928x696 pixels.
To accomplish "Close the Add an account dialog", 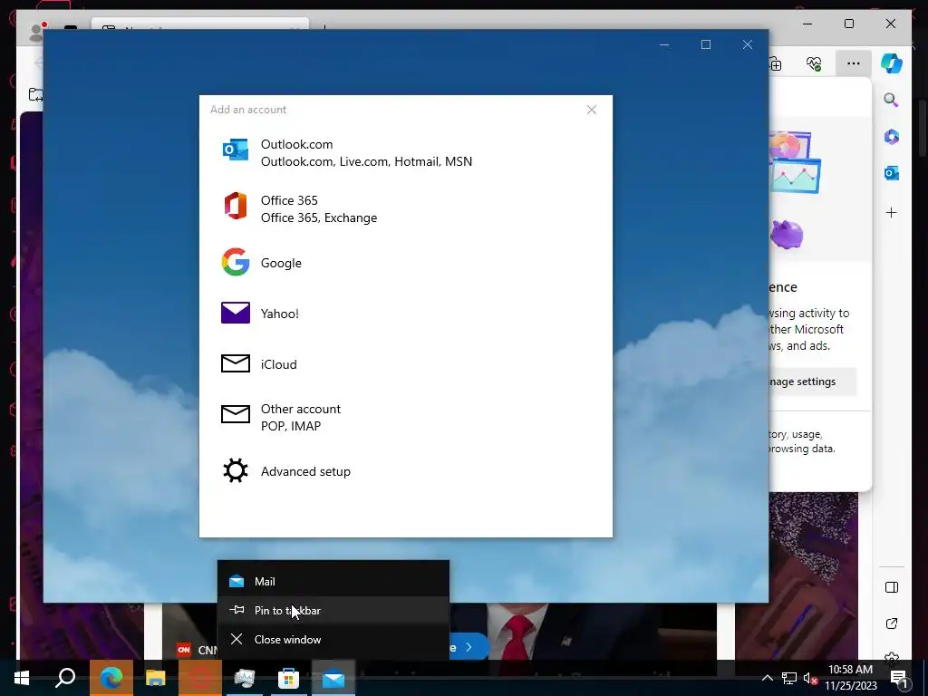I will click(x=591, y=110).
